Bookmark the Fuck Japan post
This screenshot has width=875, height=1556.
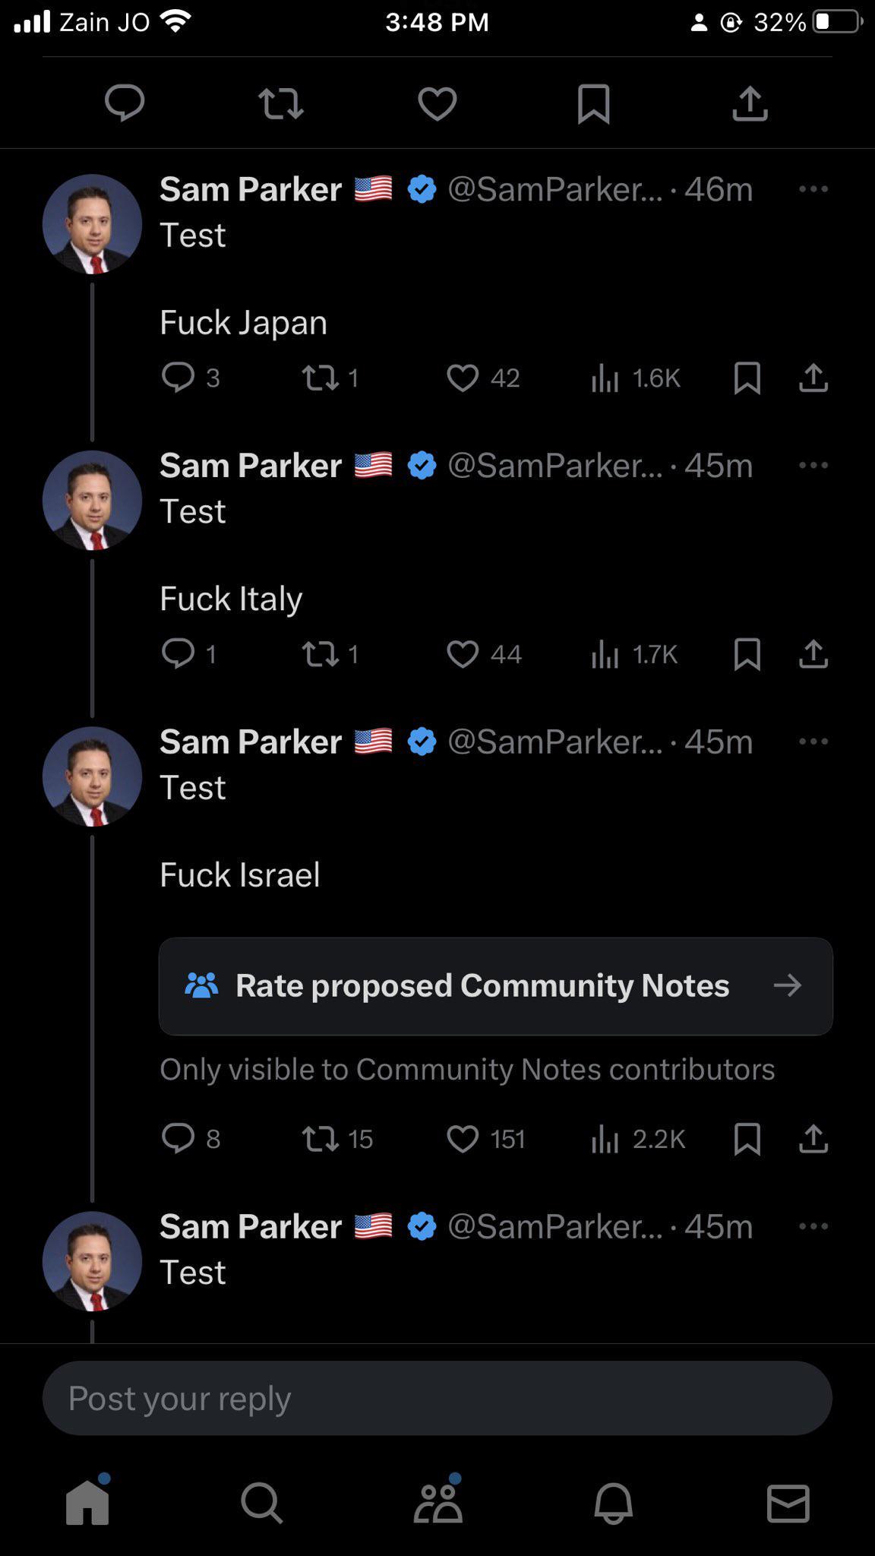coord(747,377)
